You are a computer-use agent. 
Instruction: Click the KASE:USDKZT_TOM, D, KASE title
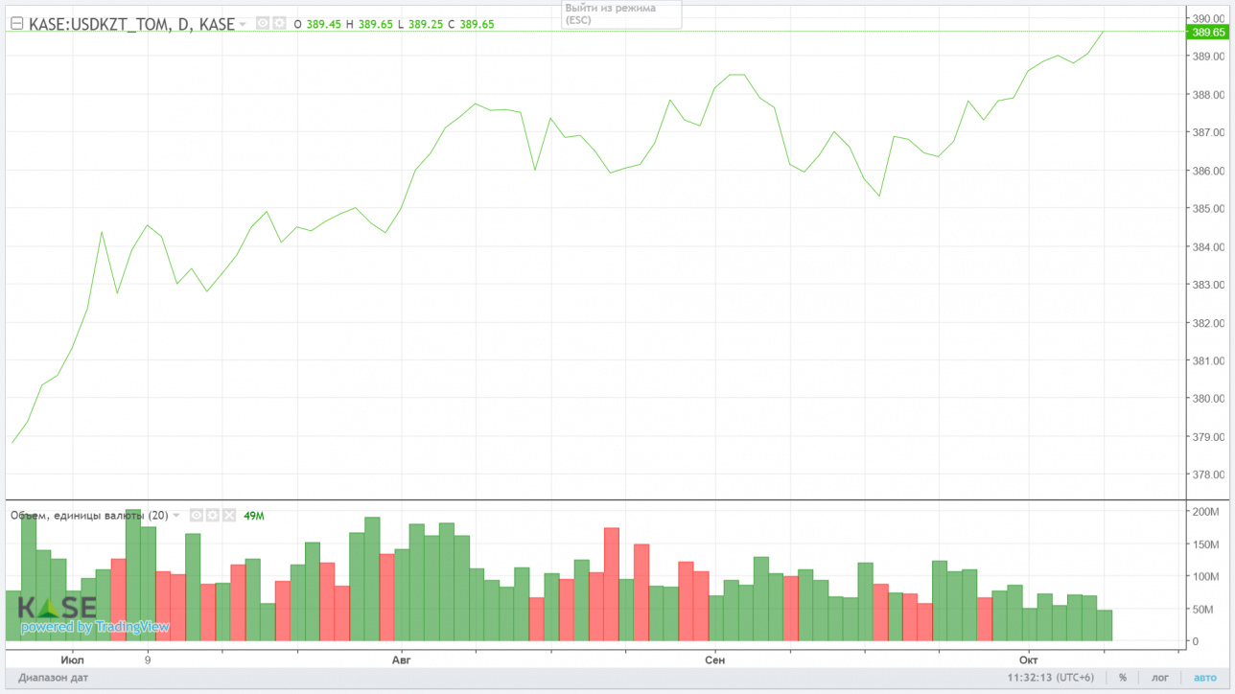(x=131, y=25)
